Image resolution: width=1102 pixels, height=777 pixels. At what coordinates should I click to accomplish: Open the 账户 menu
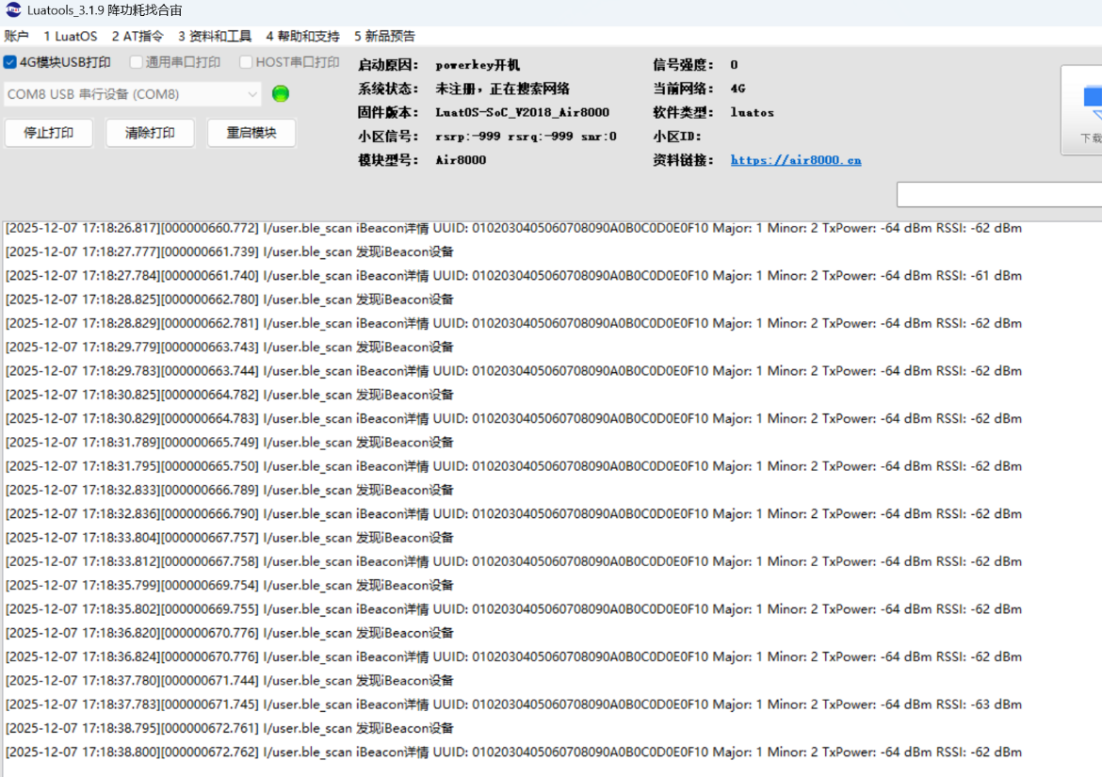(17, 36)
